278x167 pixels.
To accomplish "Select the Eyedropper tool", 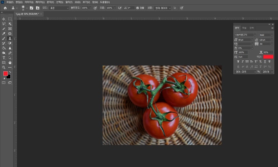I will (x=4, y=33).
